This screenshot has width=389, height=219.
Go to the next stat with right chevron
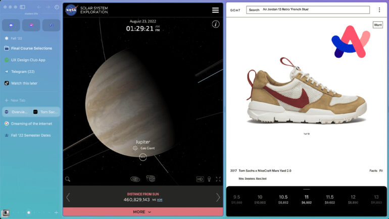(x=218, y=197)
